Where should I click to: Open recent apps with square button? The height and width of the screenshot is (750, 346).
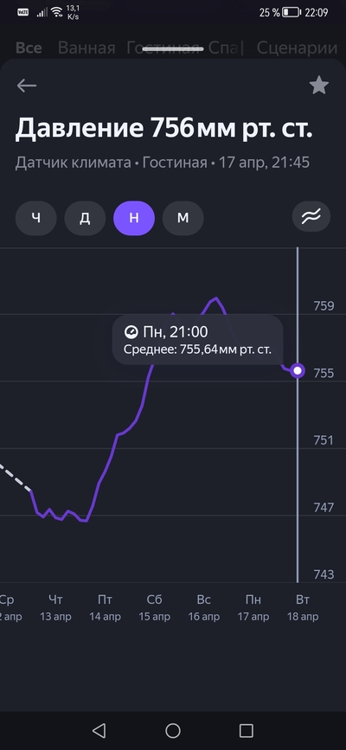point(246,730)
